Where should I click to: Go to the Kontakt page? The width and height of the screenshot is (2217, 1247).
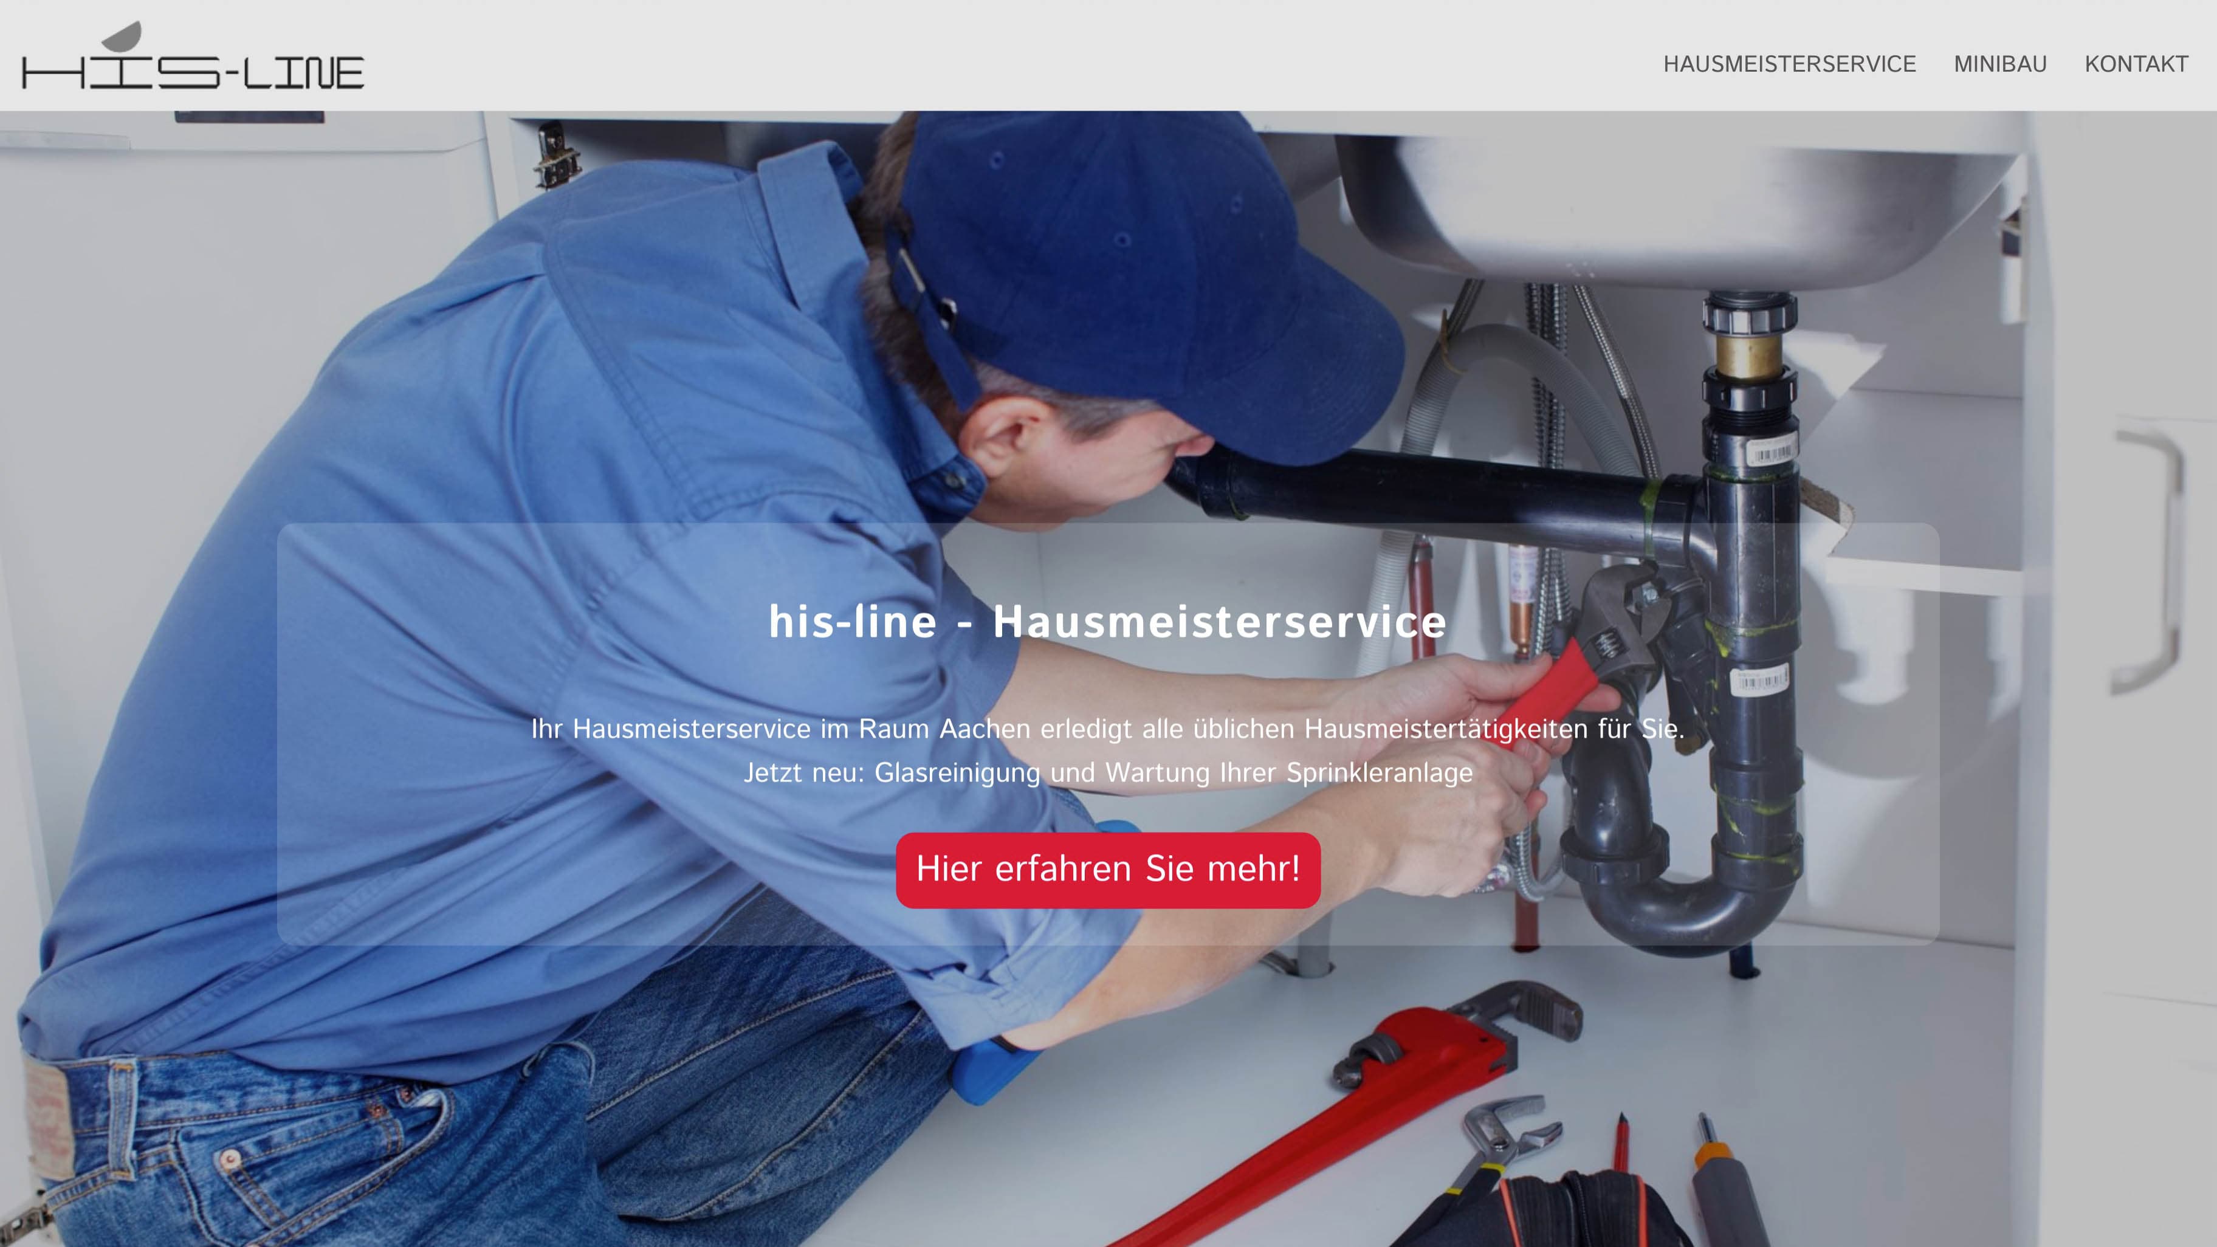tap(2136, 64)
